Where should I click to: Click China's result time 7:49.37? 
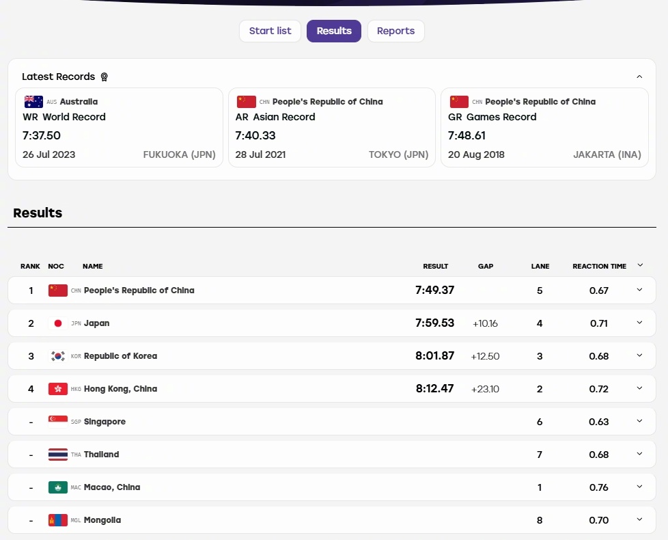[x=435, y=291]
